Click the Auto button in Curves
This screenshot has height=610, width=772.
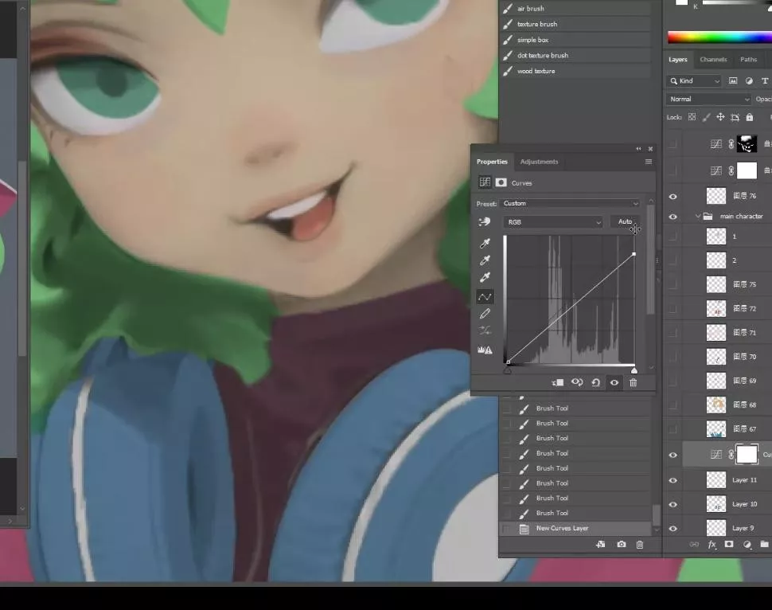click(x=625, y=222)
